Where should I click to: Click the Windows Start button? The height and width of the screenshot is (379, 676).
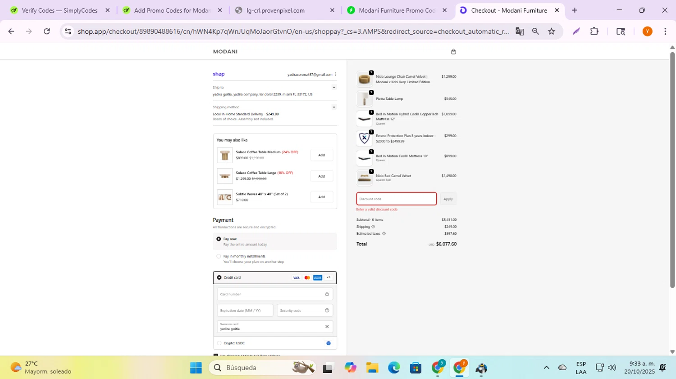196,368
